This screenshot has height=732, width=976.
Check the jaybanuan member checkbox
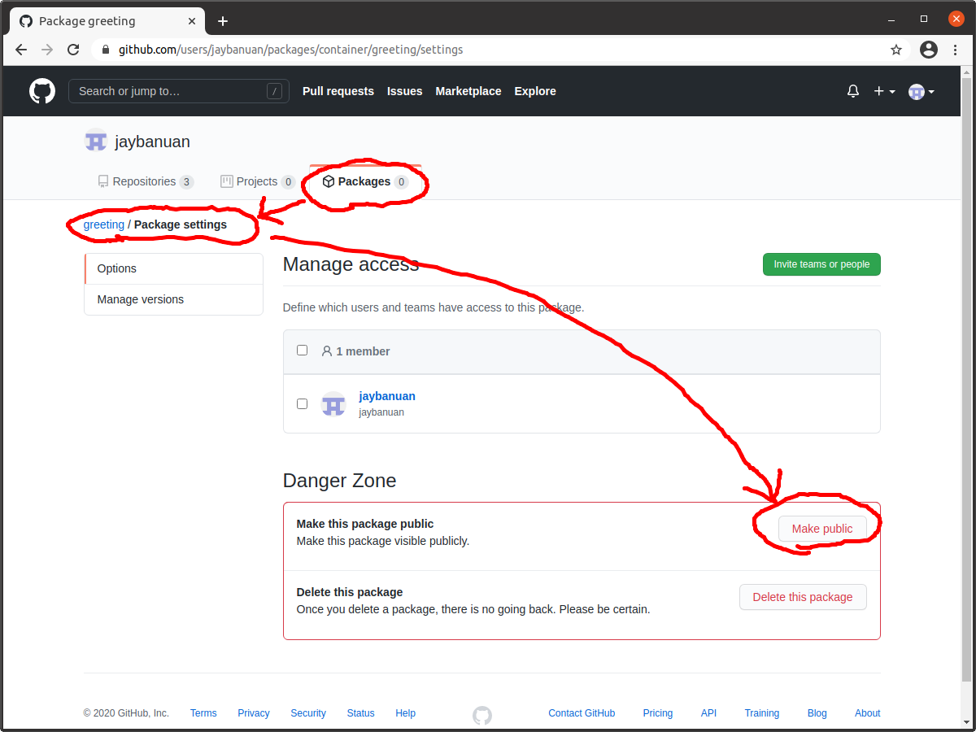click(x=302, y=403)
